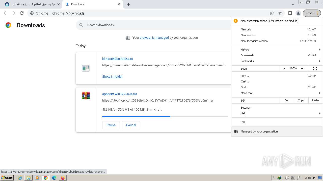
Task: Select New tab menu entry
Action: [x=277, y=29]
